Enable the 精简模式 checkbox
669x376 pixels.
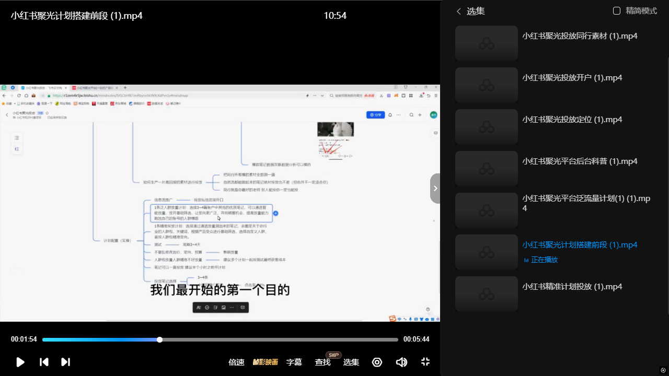617,11
